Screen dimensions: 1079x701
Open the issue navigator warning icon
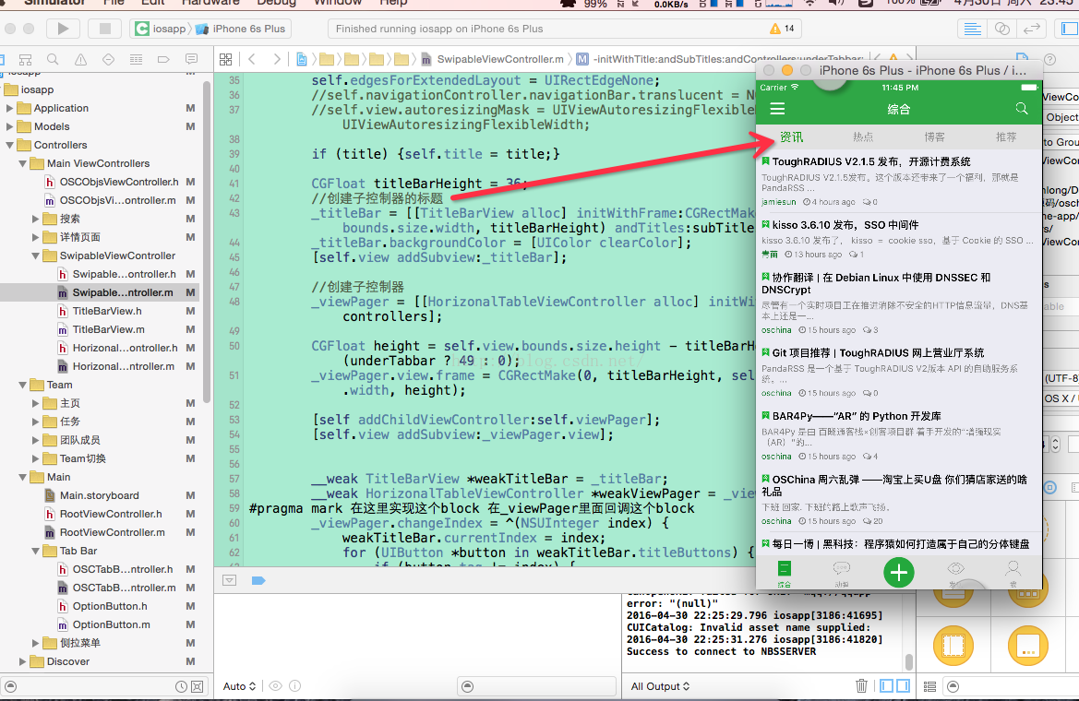point(80,60)
